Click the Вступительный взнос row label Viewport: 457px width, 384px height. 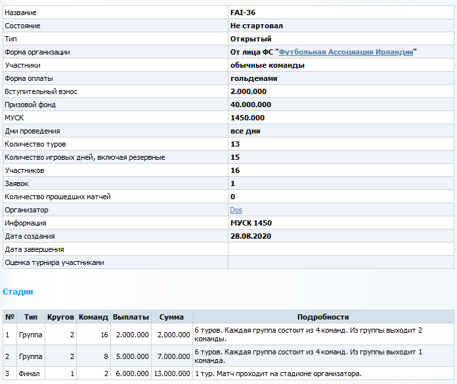pyautogui.click(x=41, y=91)
